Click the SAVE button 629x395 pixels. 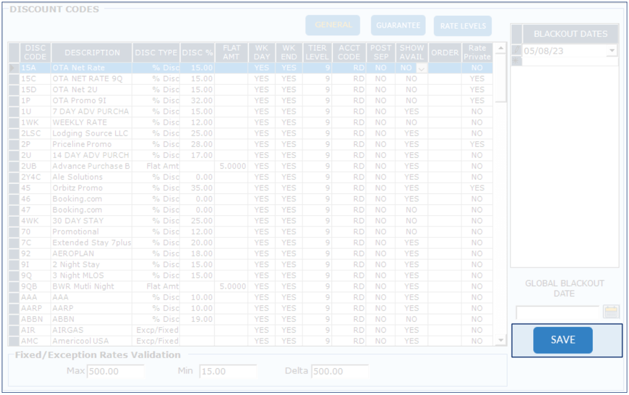point(563,340)
